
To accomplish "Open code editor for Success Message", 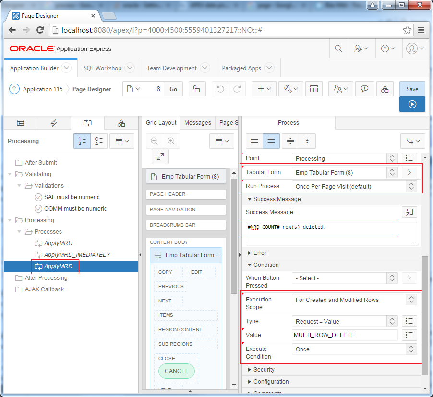I will 409,212.
